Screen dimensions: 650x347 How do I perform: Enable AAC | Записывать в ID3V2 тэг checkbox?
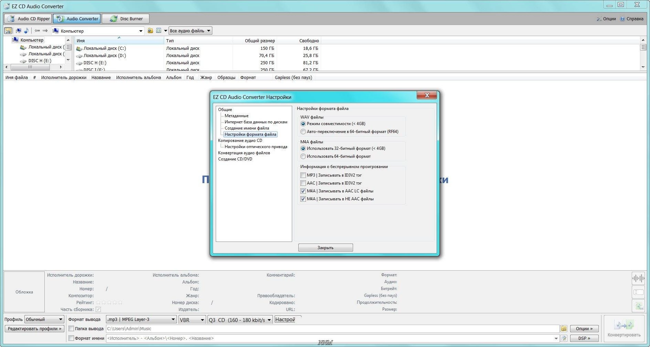pos(303,183)
